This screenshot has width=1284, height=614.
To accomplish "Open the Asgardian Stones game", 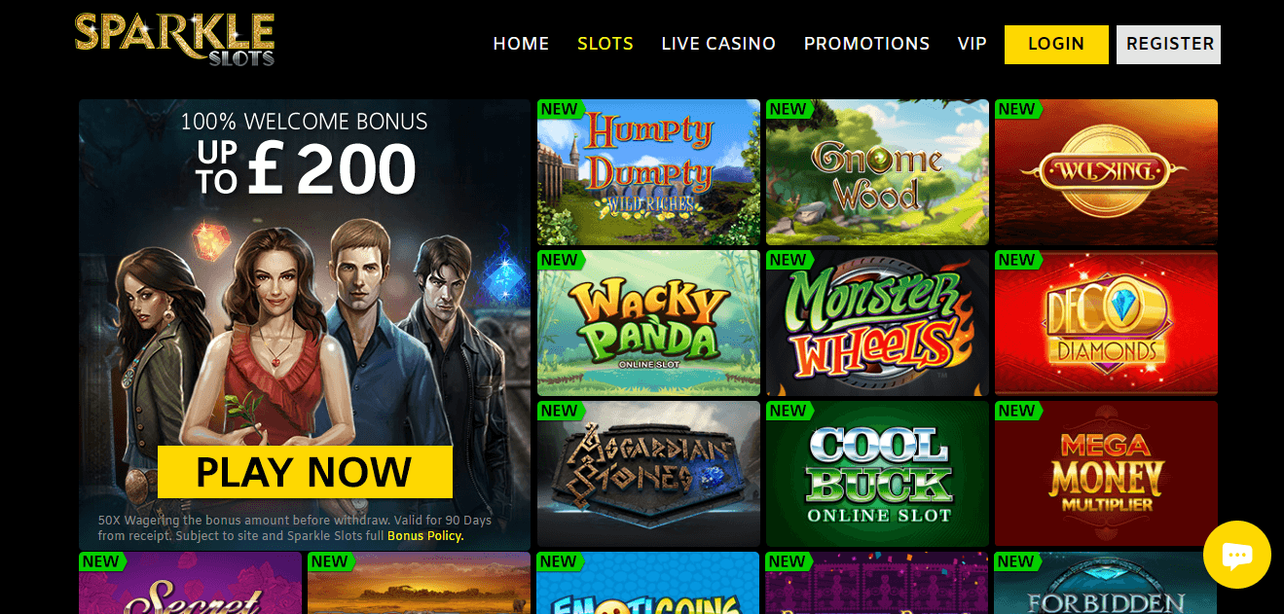I will [x=648, y=474].
